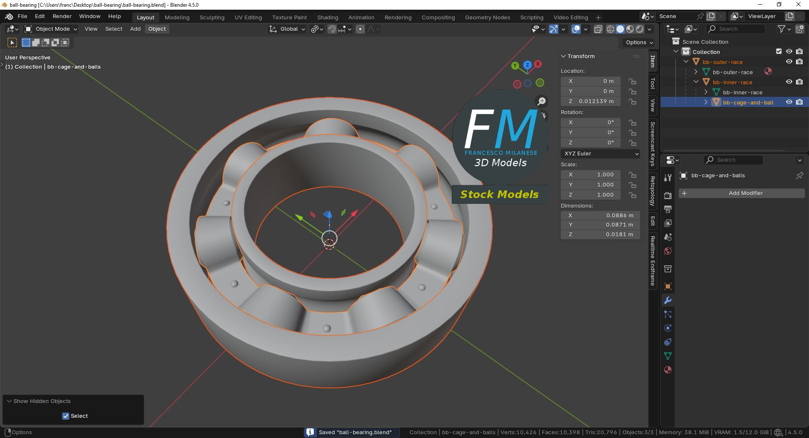Switch to wireframe viewport shading
The image size is (809, 438).
tap(610, 29)
